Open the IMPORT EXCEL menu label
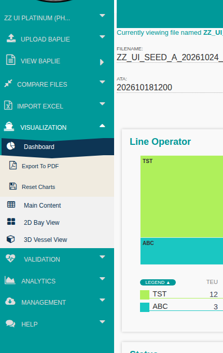 point(40,106)
